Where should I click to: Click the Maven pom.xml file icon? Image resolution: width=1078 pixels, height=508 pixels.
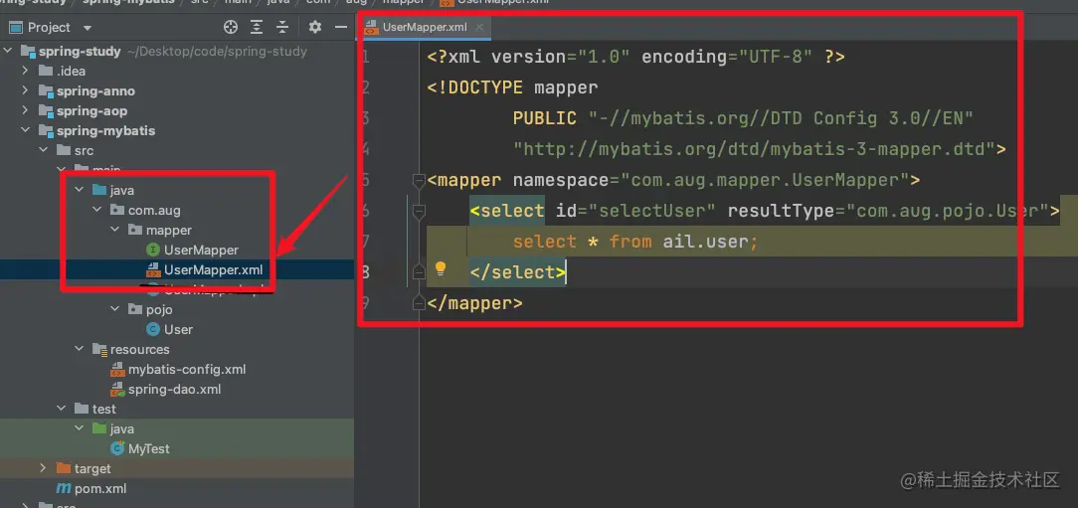[64, 489]
